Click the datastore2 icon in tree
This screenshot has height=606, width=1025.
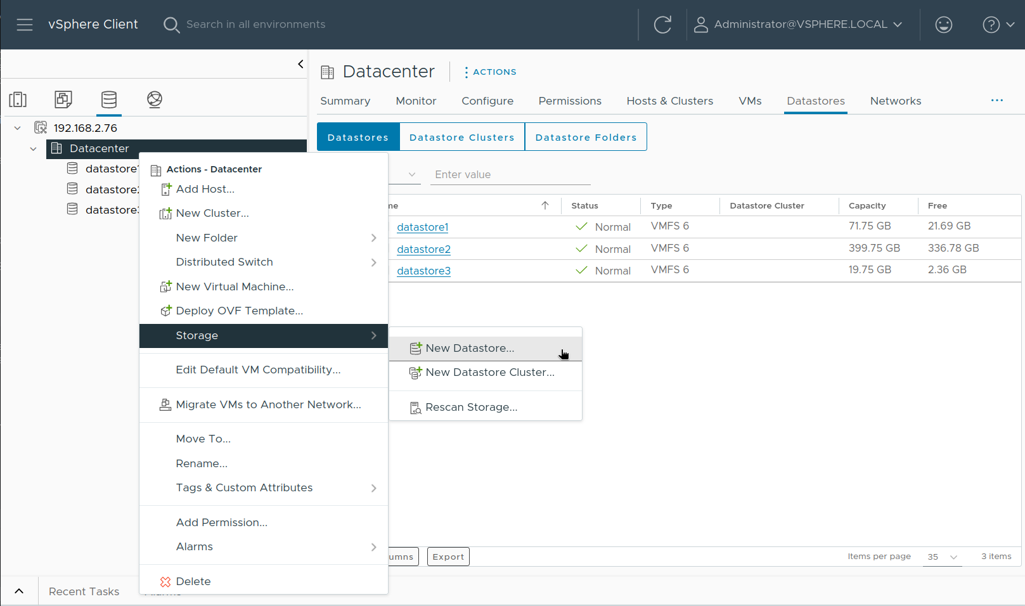pyautogui.click(x=73, y=189)
